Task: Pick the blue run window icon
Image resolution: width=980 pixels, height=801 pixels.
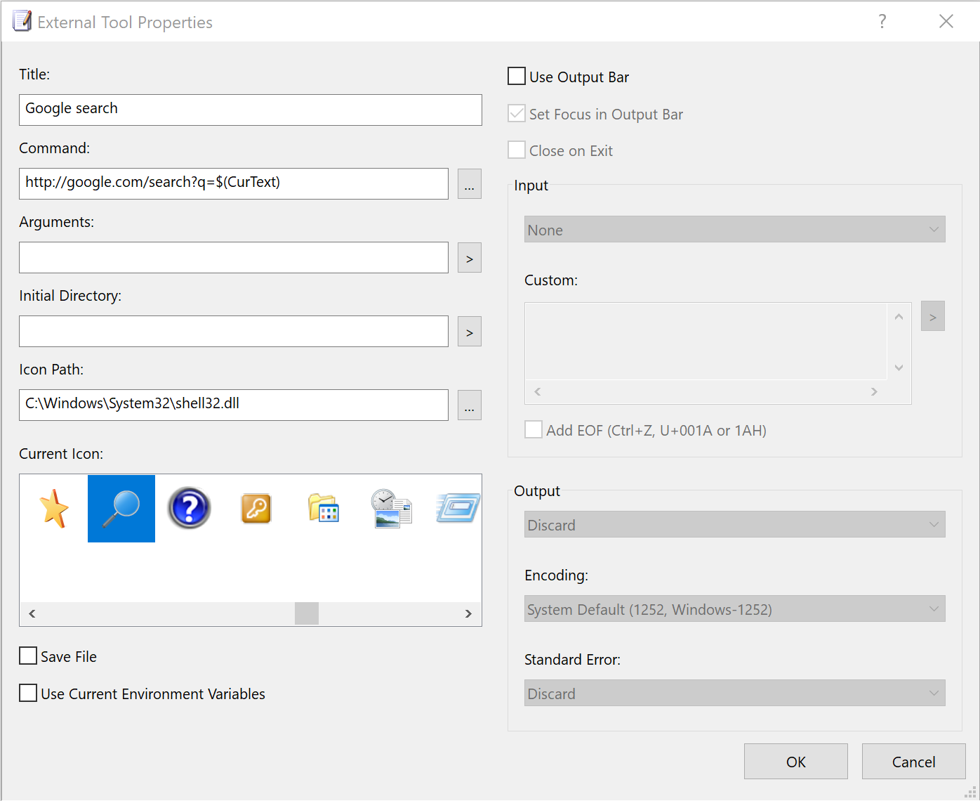Action: pos(458,508)
